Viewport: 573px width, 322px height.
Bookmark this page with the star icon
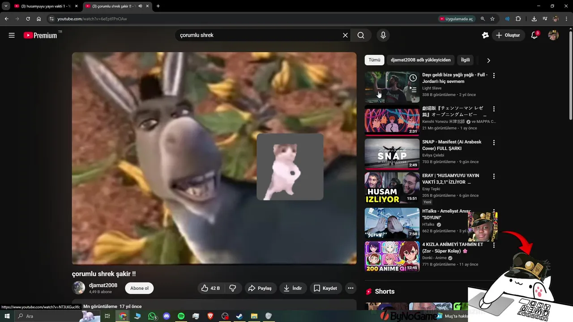[x=492, y=19]
